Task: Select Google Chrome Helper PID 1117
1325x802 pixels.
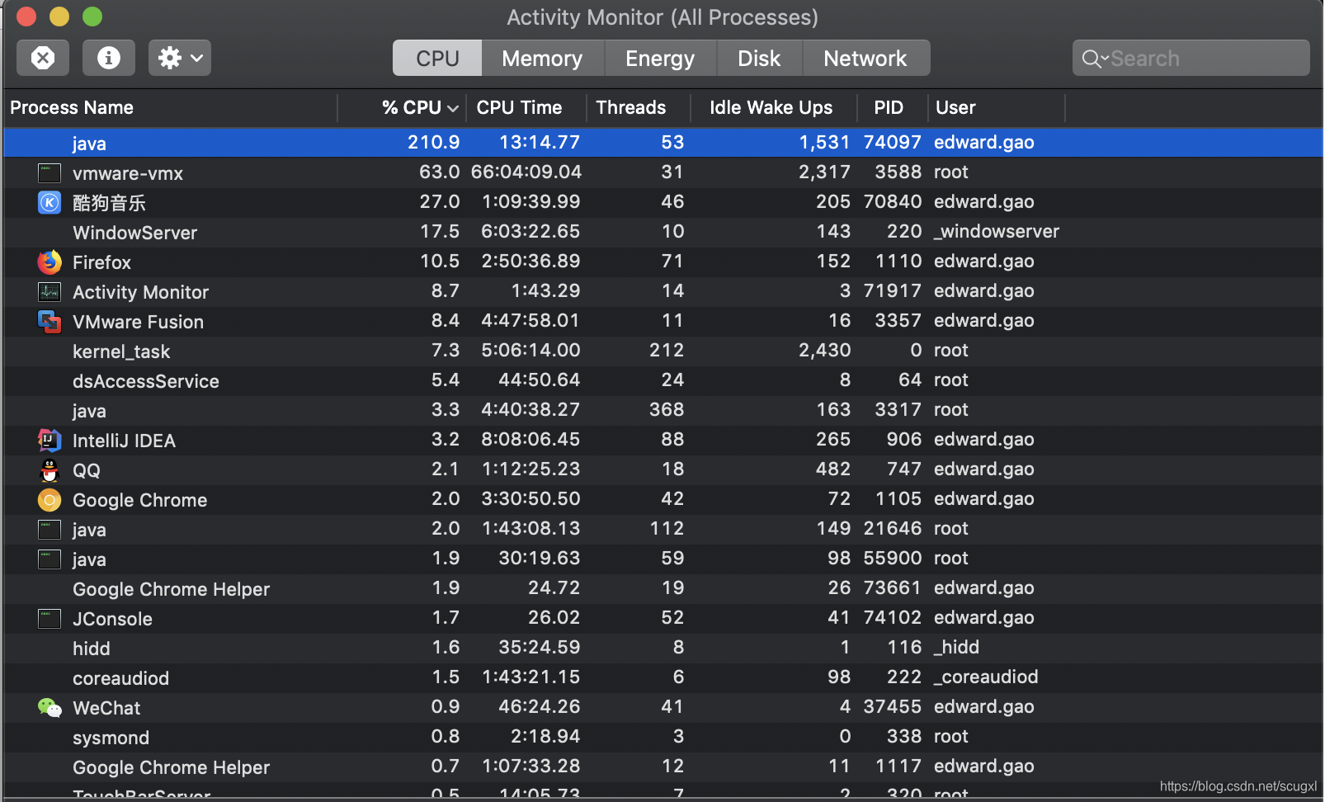Action: tap(662, 767)
